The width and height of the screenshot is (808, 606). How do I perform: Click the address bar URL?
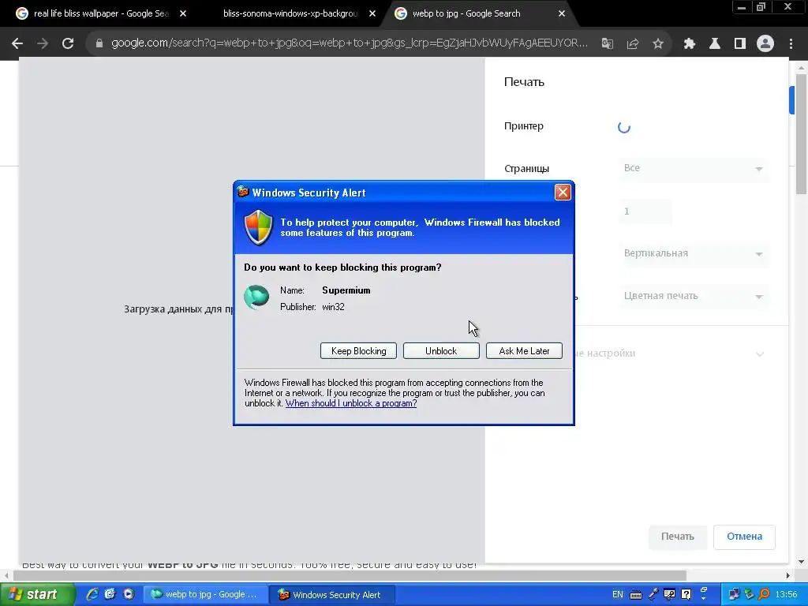tap(350, 43)
